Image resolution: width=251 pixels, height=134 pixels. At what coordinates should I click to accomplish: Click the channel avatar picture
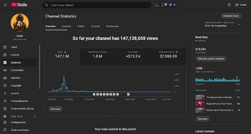(x=20, y=23)
